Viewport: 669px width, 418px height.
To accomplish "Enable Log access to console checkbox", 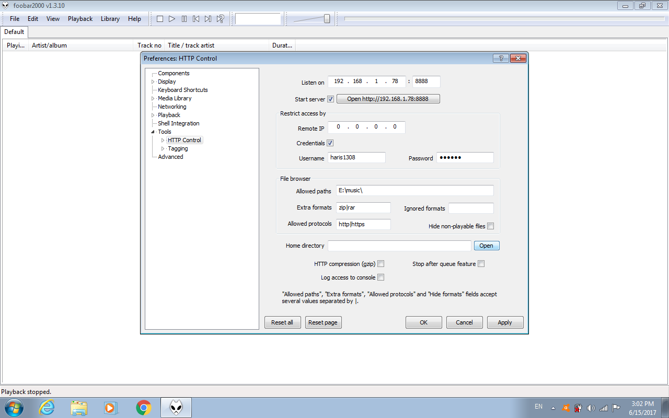I will [381, 277].
